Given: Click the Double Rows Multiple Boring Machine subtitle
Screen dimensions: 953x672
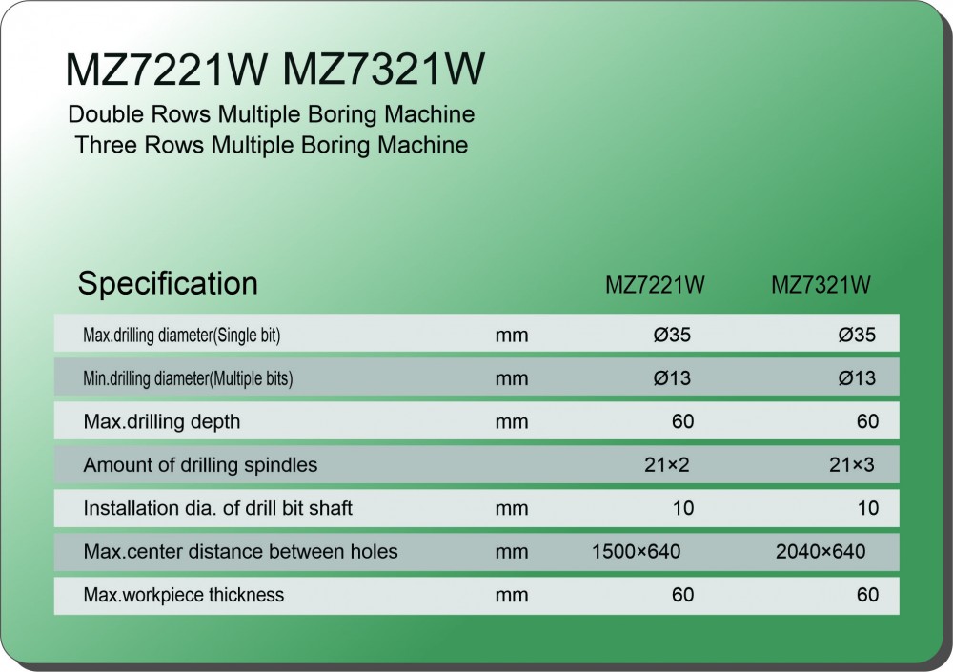Looking at the screenshot, I should 272,115.
